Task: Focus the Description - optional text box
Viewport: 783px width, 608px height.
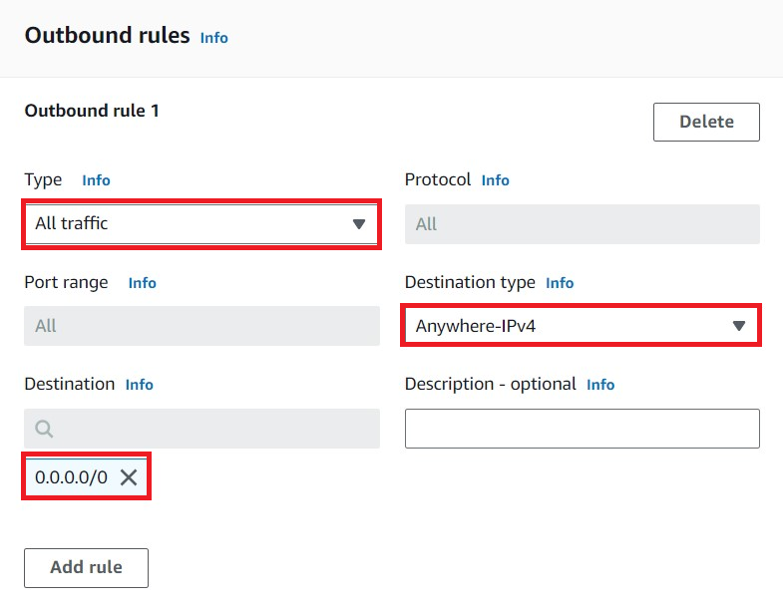Action: click(x=582, y=429)
